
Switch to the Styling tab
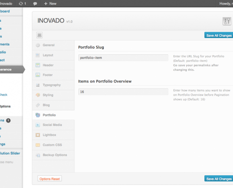[53, 95]
